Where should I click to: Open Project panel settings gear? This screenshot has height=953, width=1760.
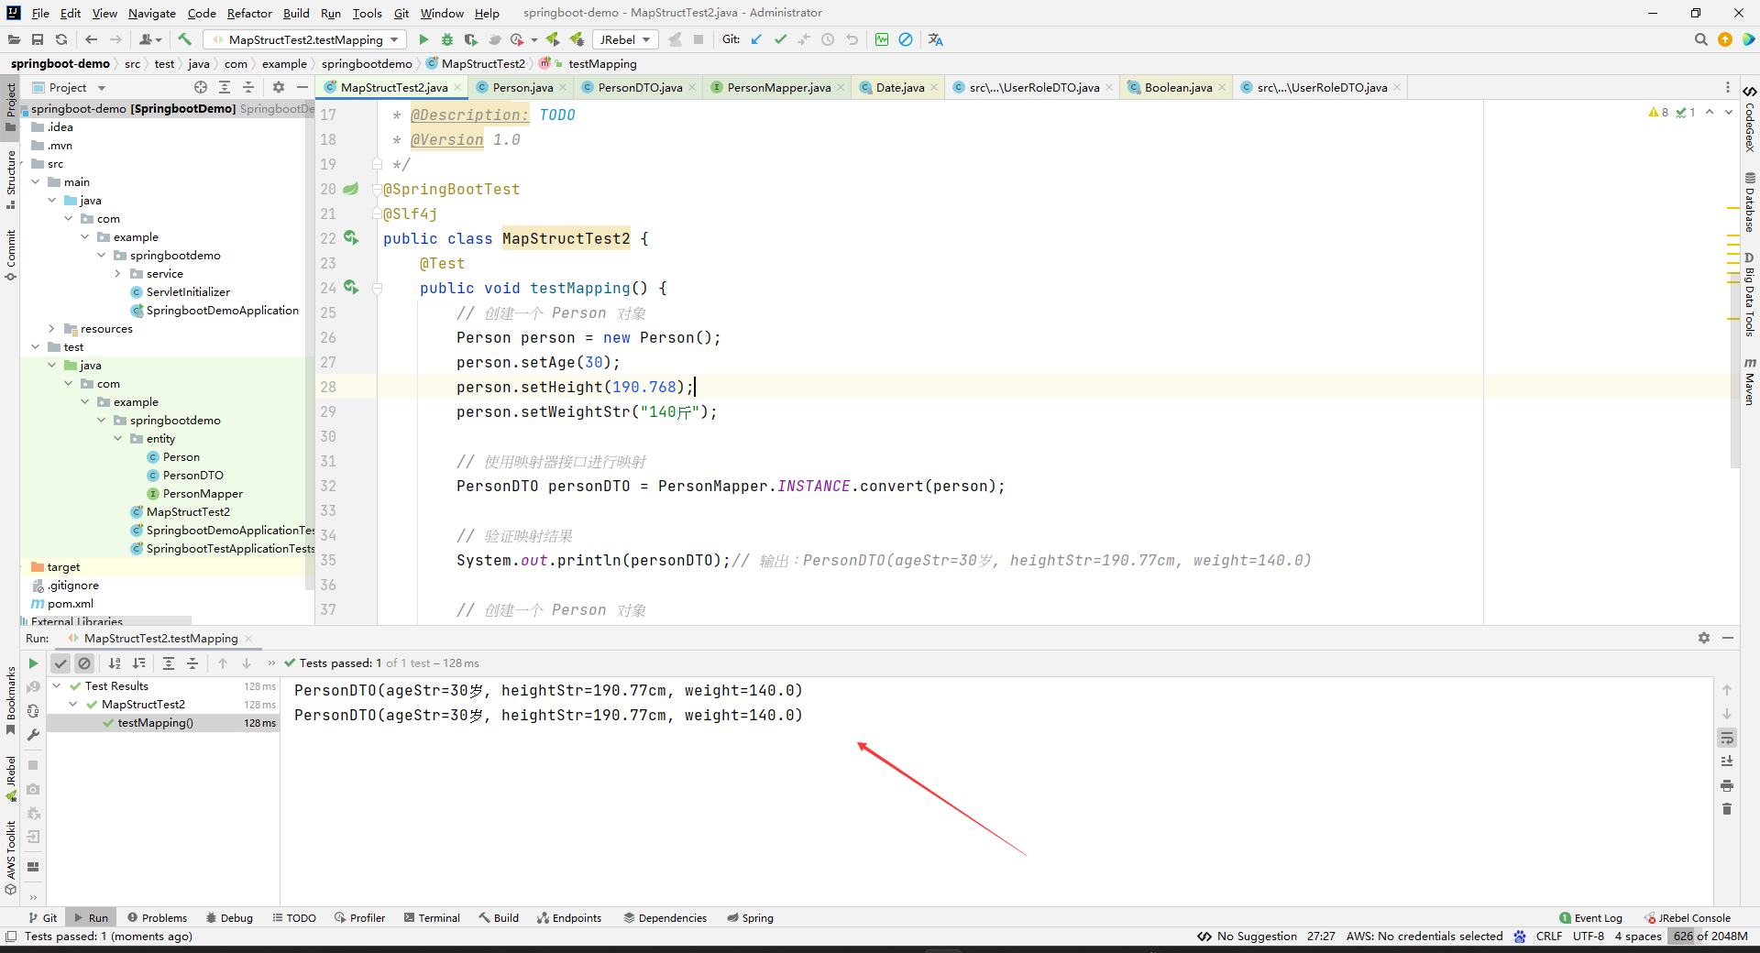point(279,87)
